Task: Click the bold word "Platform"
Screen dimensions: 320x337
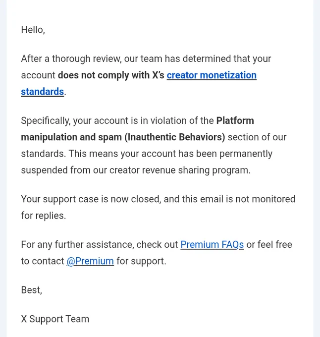Action: [x=235, y=120]
